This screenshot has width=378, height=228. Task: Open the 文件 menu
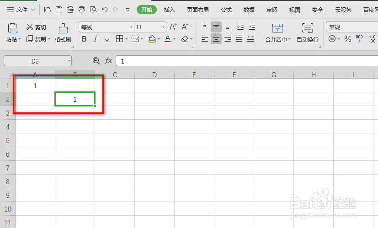pos(21,10)
